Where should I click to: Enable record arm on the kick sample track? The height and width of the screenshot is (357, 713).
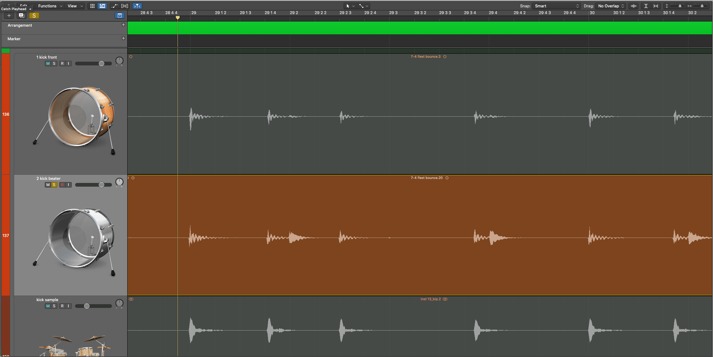[x=63, y=306]
